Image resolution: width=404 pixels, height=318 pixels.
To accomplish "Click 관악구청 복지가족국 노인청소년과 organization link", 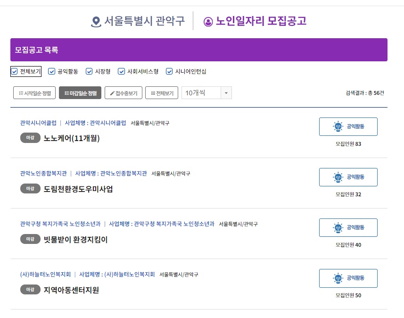I will (x=60, y=224).
